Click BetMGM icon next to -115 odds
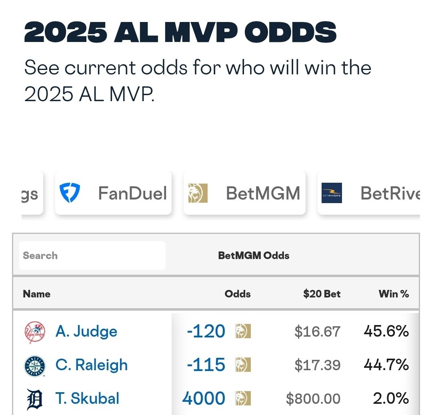Screen dimensions: 432x415 pos(243,365)
